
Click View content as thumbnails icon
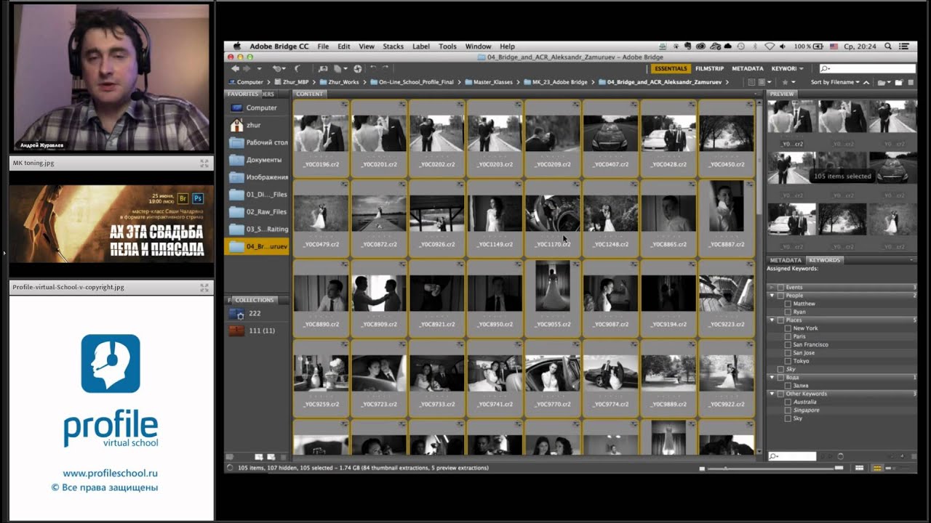pos(877,469)
